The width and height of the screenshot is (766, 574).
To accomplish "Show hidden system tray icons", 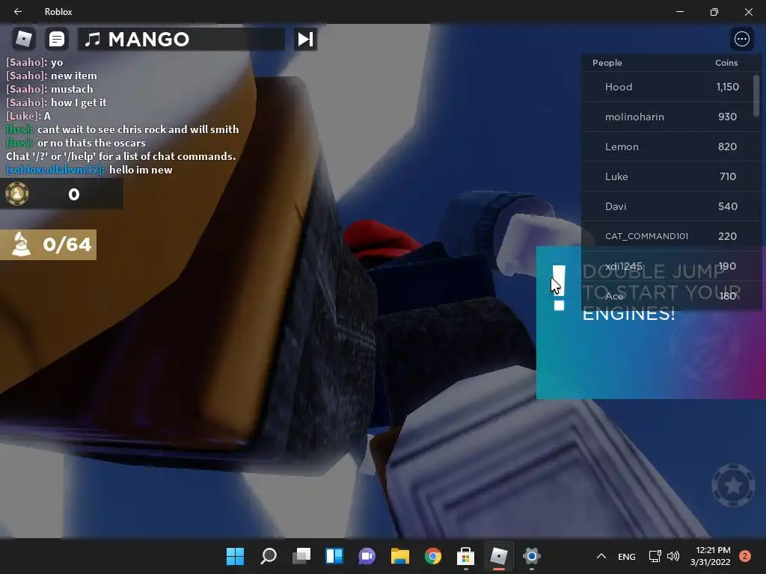I will [601, 556].
